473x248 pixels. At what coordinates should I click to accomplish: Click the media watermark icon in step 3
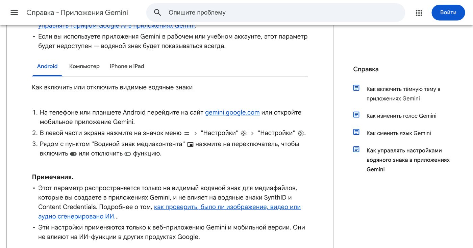pyautogui.click(x=190, y=145)
